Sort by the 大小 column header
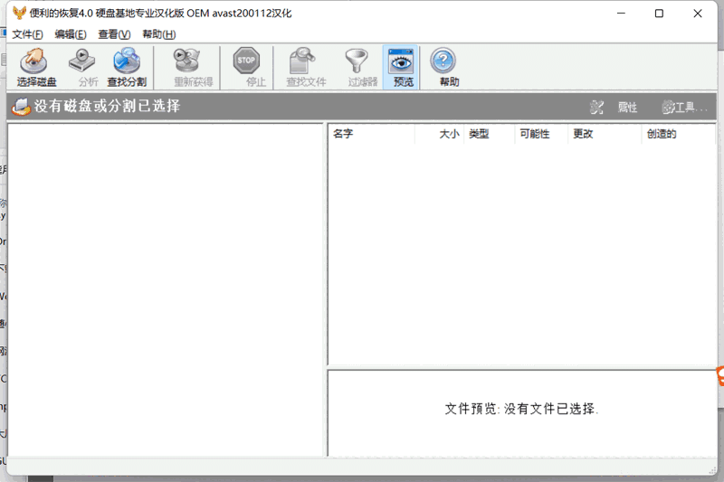 pos(440,134)
